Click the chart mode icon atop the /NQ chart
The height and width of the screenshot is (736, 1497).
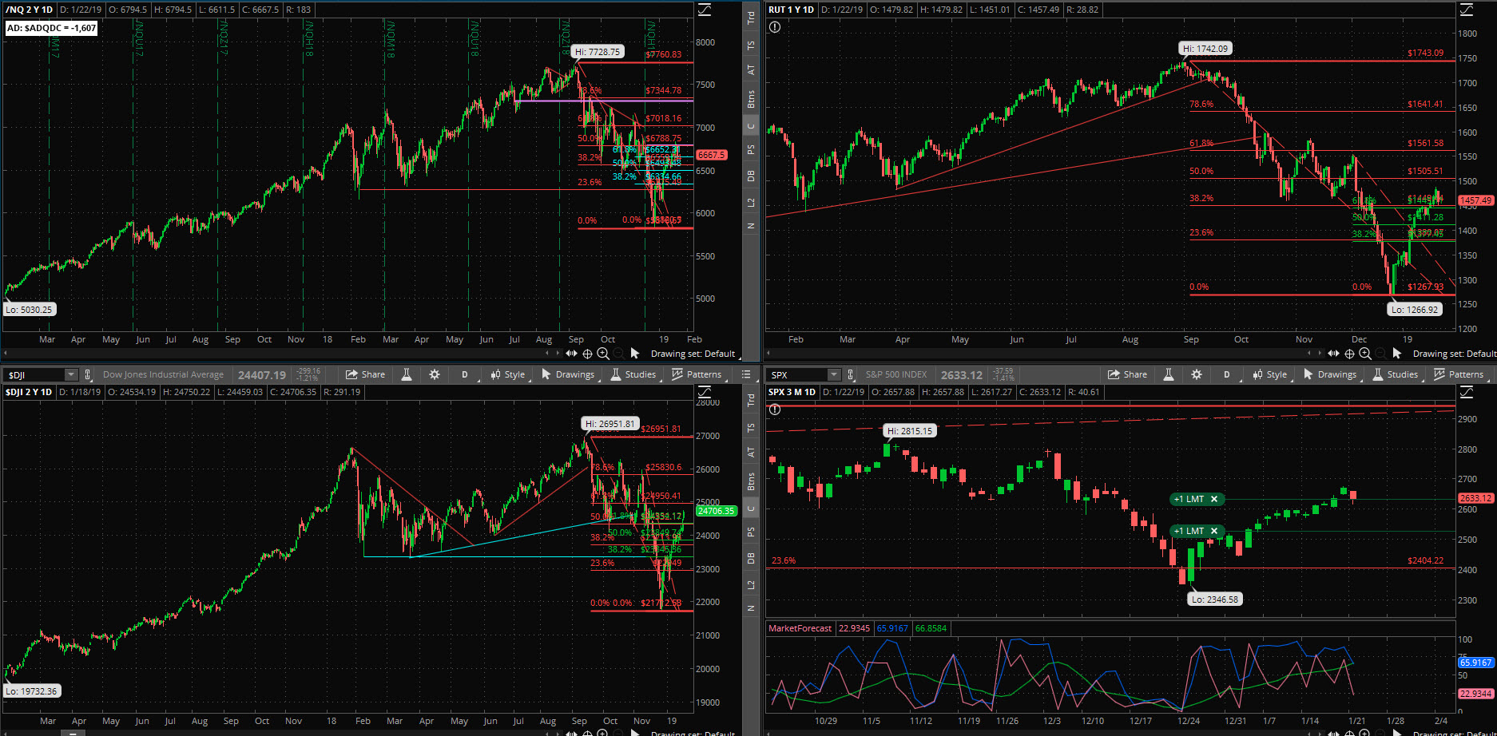(x=705, y=10)
